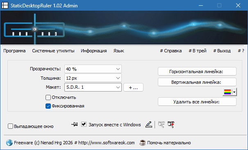Click the zoom icon with red plus
The height and width of the screenshot is (150, 248).
click(171, 124)
